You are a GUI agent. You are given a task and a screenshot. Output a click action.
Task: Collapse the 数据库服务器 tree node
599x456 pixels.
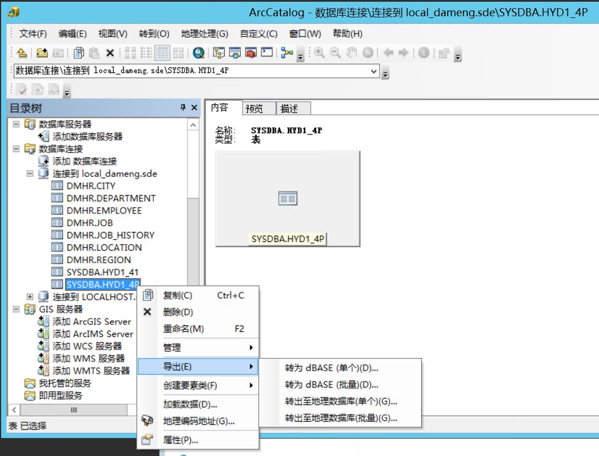pos(16,124)
